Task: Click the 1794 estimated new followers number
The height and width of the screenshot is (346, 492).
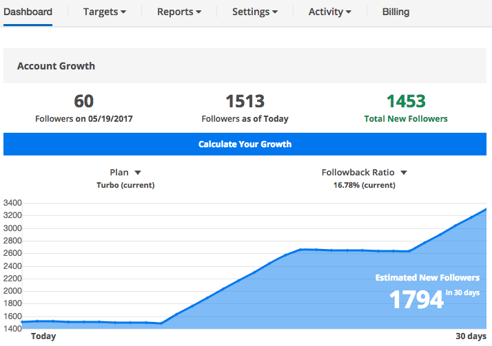Action: coord(416,299)
